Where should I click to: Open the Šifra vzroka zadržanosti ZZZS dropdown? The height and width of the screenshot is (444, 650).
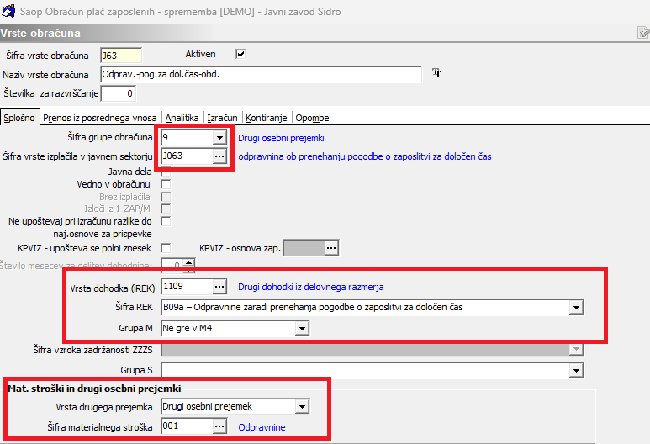point(576,350)
